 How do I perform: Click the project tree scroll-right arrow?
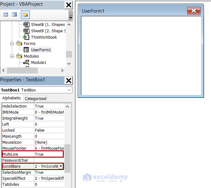[x=62, y=70]
